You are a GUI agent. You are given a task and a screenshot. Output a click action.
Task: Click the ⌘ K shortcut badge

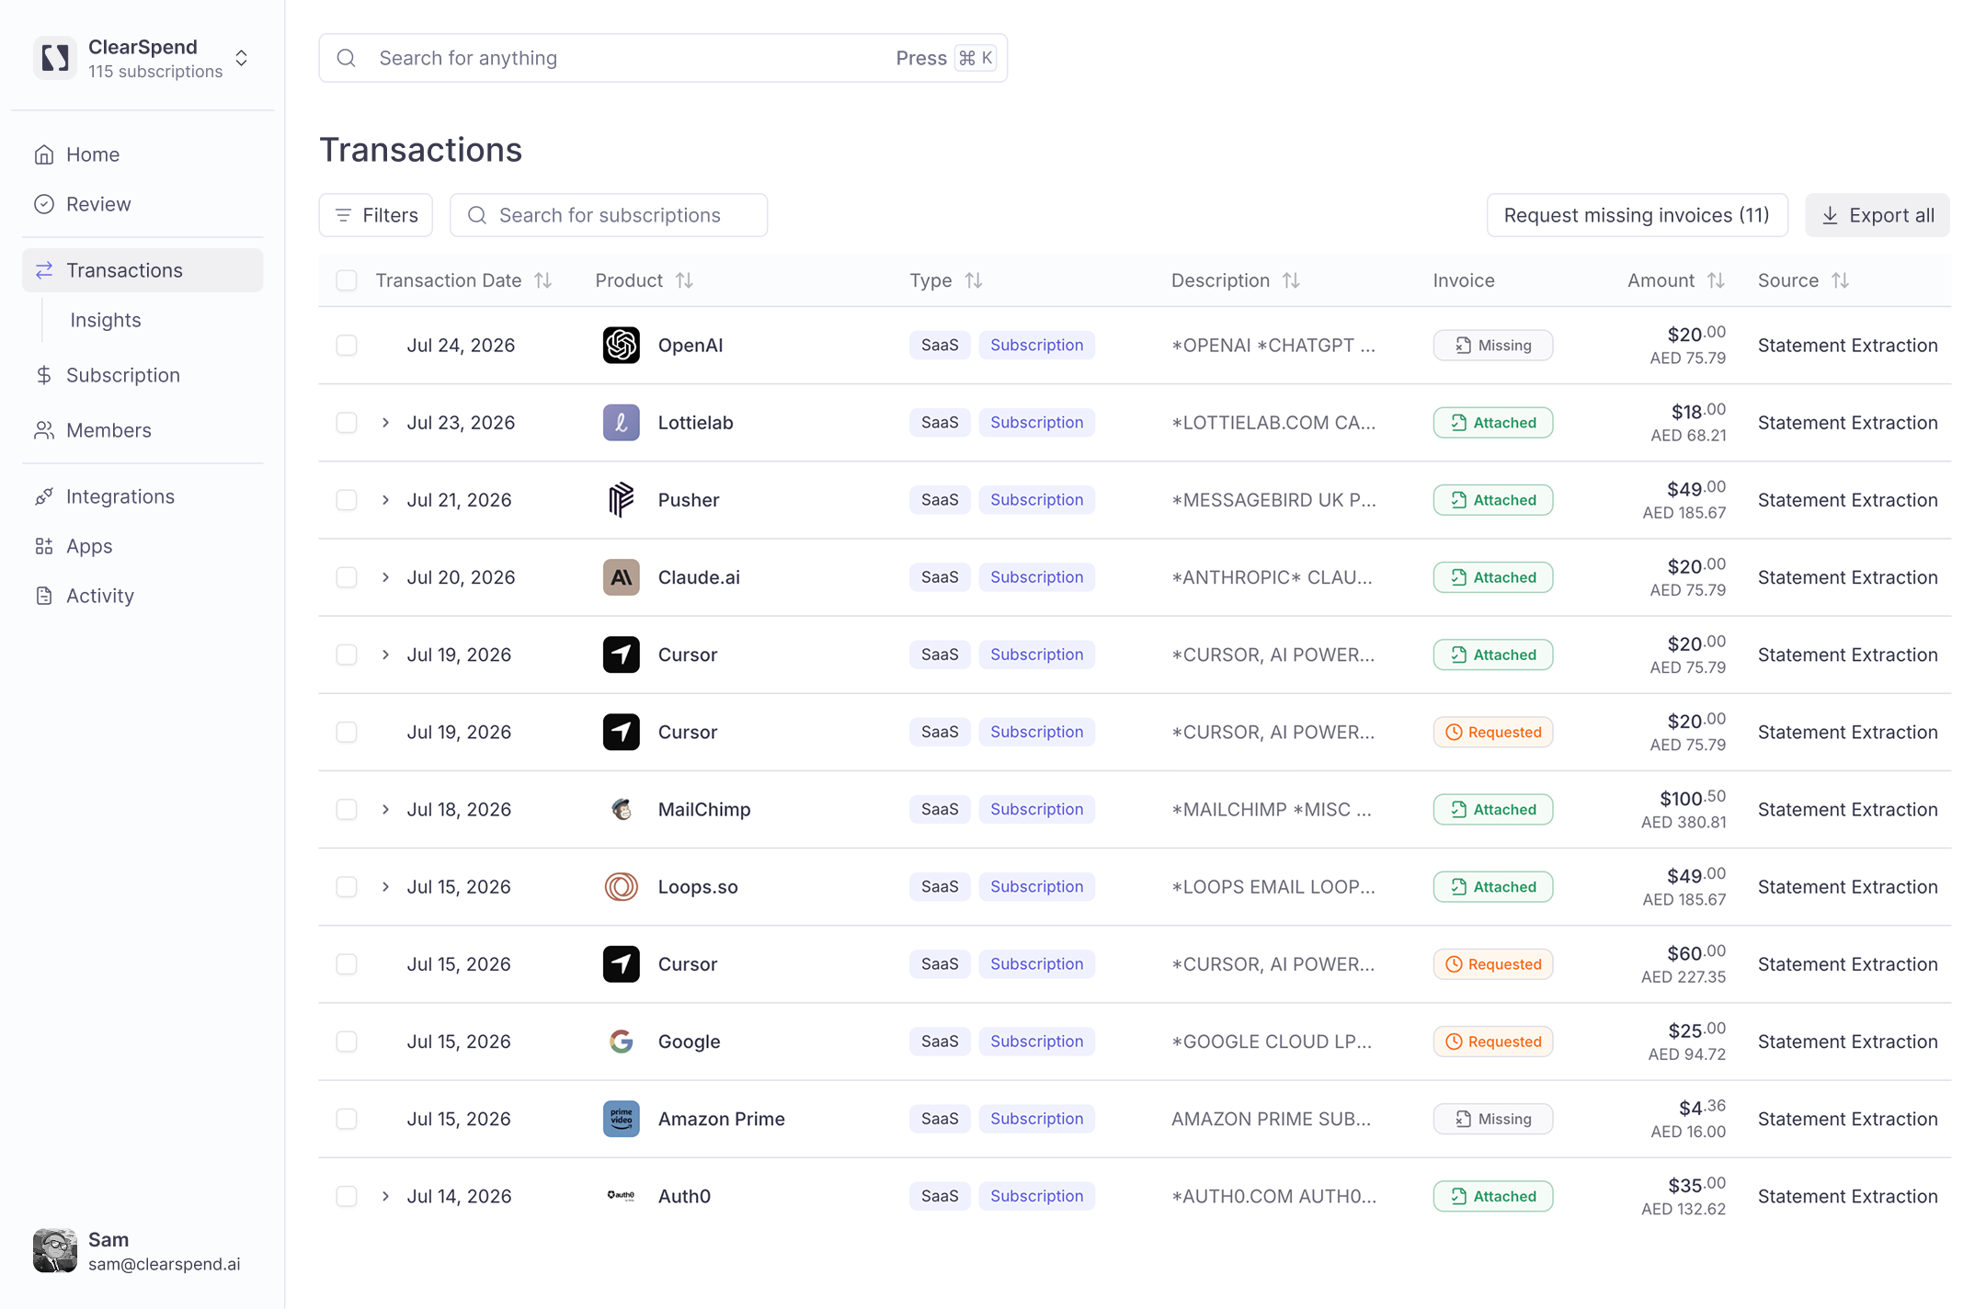976,58
